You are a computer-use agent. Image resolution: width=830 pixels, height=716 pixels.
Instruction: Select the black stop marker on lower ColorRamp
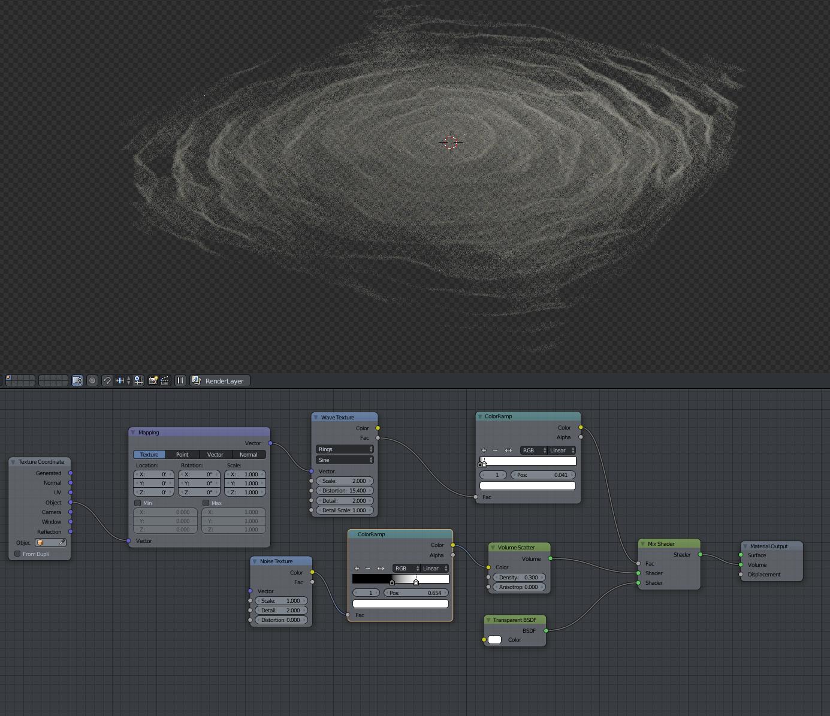click(x=393, y=582)
